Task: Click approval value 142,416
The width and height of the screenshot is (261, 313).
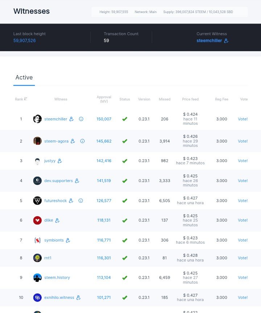Action: coord(104,161)
